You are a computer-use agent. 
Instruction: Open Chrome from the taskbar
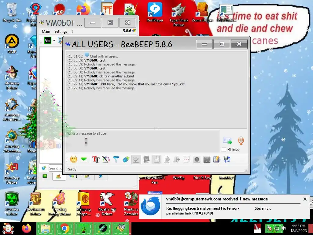point(64,228)
